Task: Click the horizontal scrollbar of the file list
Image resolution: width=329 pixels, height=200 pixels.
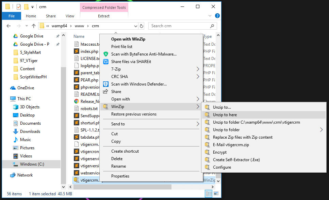Action: 136,187
